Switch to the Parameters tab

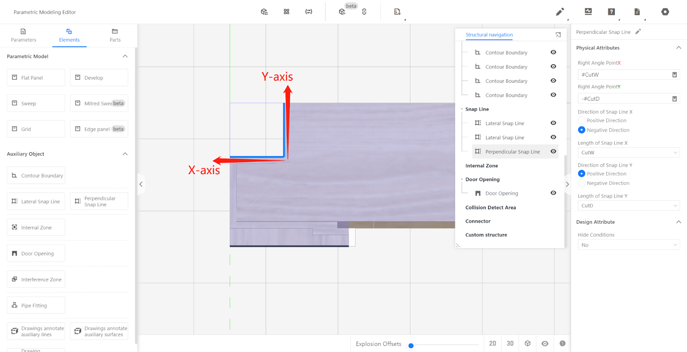coord(24,35)
